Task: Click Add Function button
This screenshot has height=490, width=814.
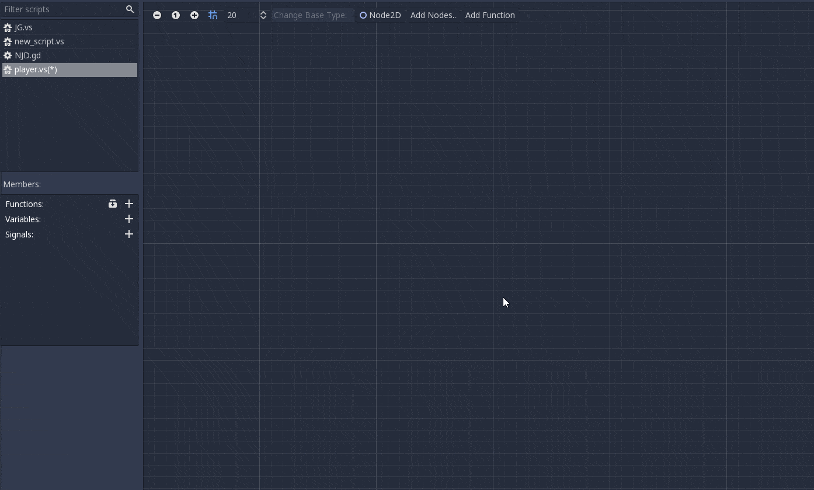Action: click(x=490, y=15)
